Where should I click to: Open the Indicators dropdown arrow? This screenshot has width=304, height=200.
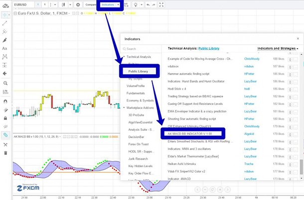[118, 4]
